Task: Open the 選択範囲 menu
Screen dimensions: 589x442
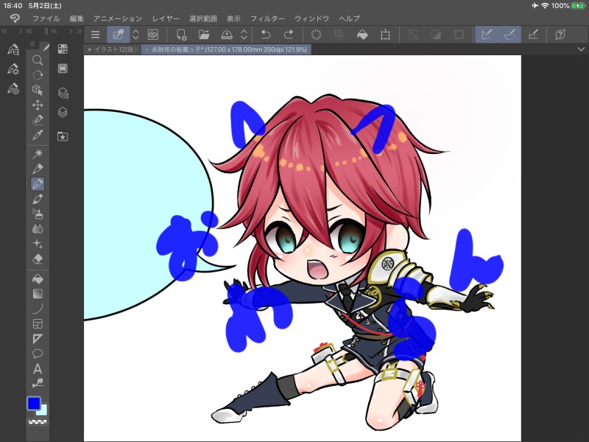Action: point(203,18)
